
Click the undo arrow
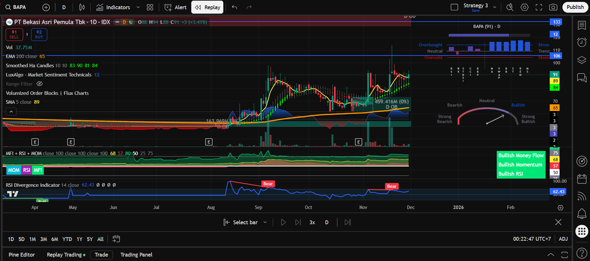pos(234,7)
